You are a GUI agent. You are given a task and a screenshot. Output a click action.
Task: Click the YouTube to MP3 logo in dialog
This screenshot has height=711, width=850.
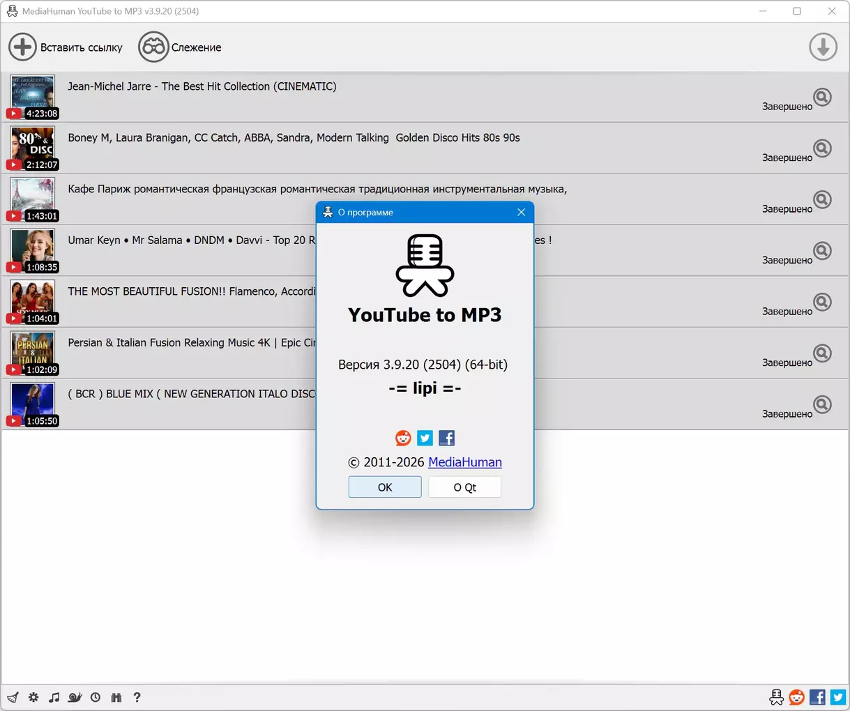[x=425, y=266]
